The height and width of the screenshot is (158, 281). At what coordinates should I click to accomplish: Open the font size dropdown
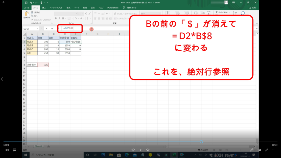83,13
